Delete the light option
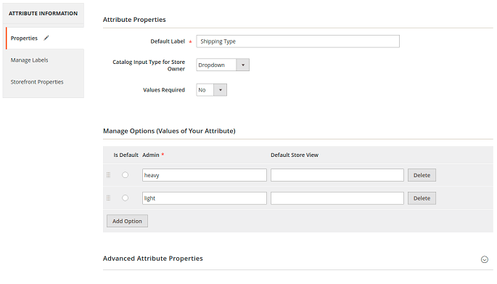The width and height of the screenshot is (497, 284). (x=422, y=198)
